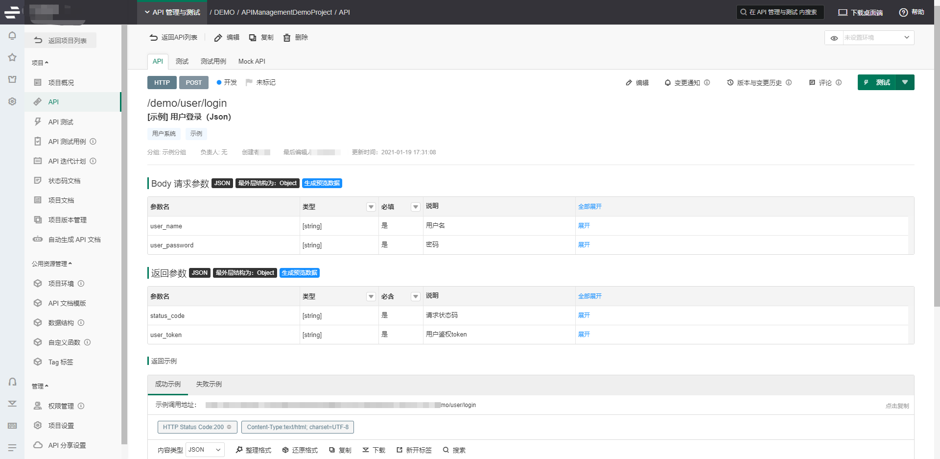
Task: Click 全部展开 link in request params table
Action: (590, 207)
